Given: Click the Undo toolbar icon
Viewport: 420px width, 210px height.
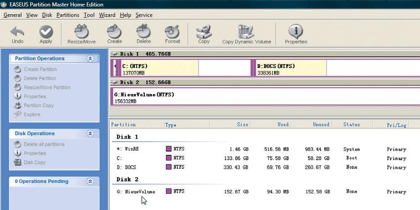Looking at the screenshot, I should click(x=18, y=32).
